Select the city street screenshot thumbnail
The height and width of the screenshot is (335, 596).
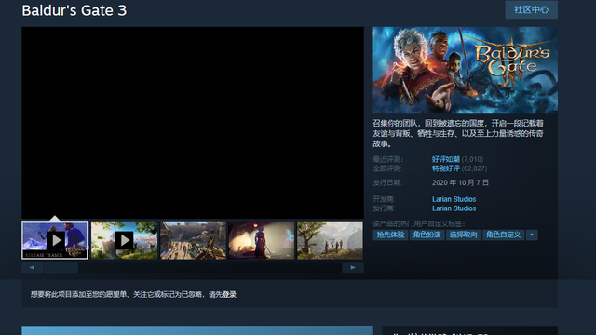click(193, 240)
